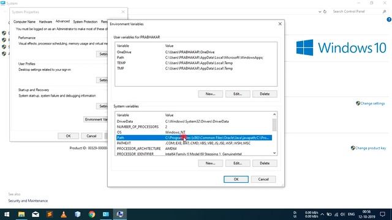Refresh the Control Panel address bar
Viewport: 392px width, 220px height.
tap(325, 12)
